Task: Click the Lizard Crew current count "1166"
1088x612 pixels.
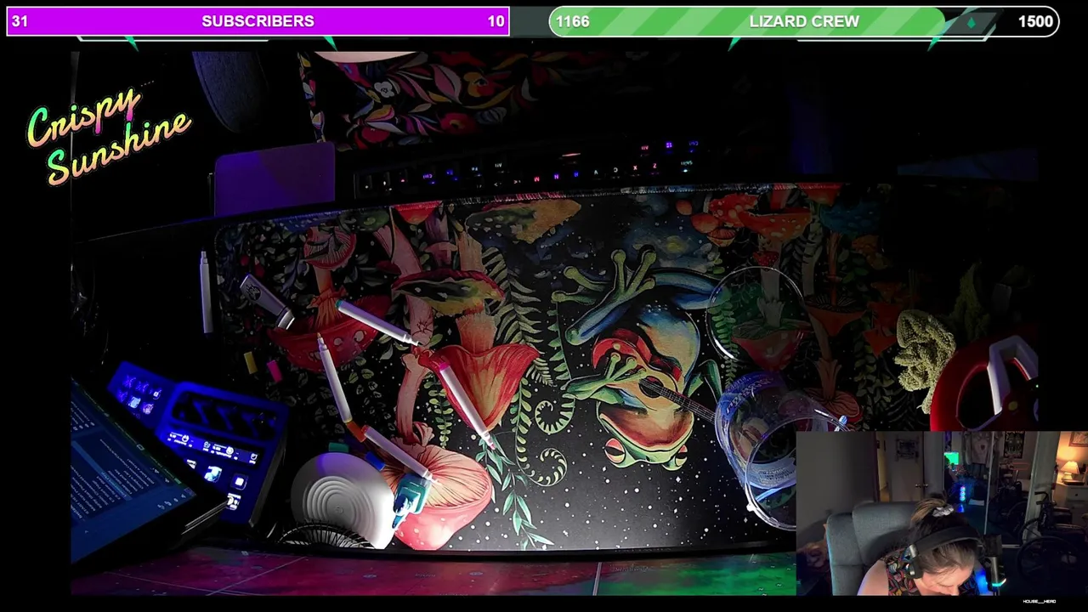Action: [x=573, y=21]
